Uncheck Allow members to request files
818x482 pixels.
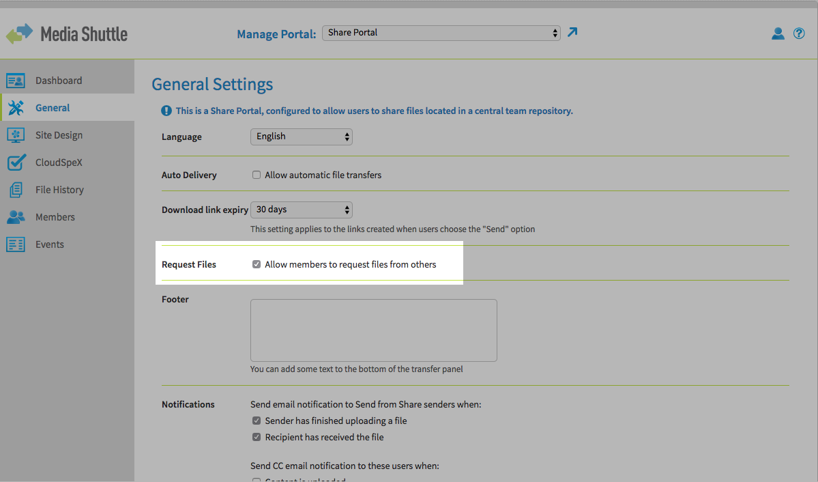[x=256, y=264]
